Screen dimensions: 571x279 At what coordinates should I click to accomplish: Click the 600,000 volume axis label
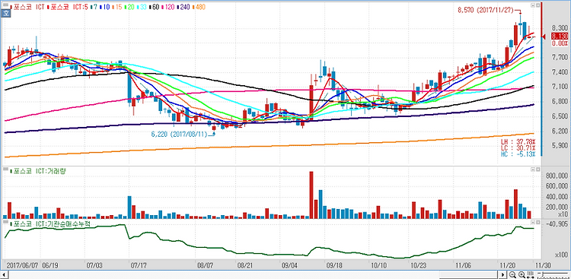click(557, 186)
